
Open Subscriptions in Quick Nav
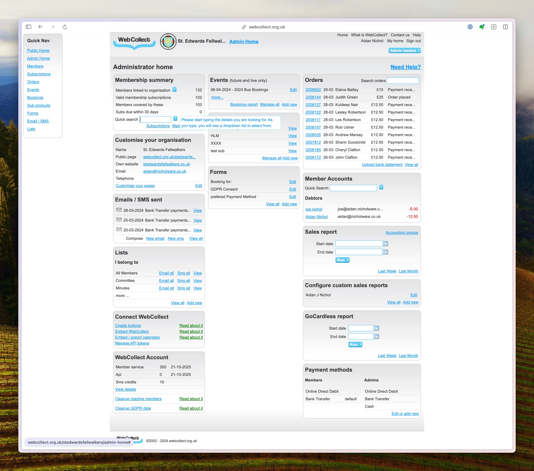coord(39,74)
